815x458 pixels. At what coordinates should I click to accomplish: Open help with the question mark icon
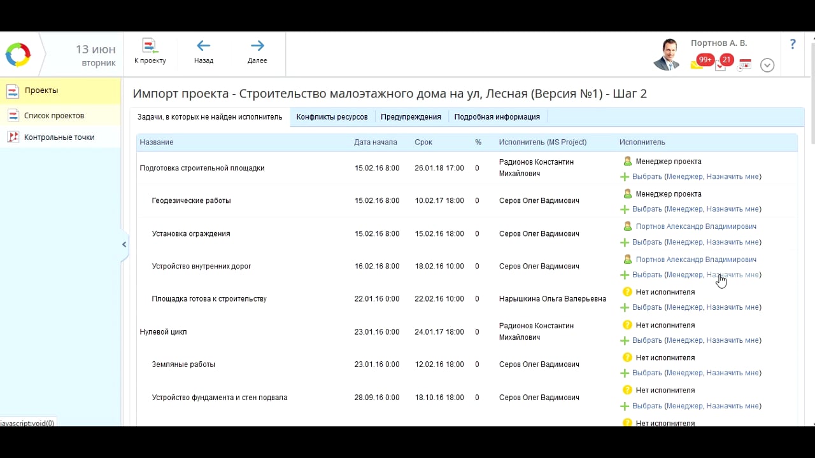coord(793,45)
